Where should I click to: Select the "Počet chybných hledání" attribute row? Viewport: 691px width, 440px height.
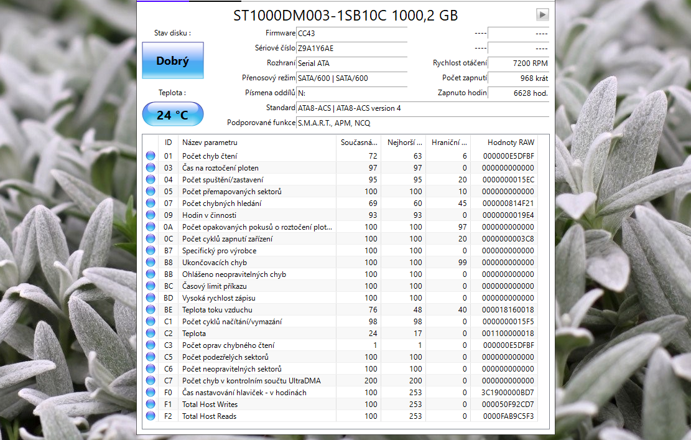pos(249,203)
